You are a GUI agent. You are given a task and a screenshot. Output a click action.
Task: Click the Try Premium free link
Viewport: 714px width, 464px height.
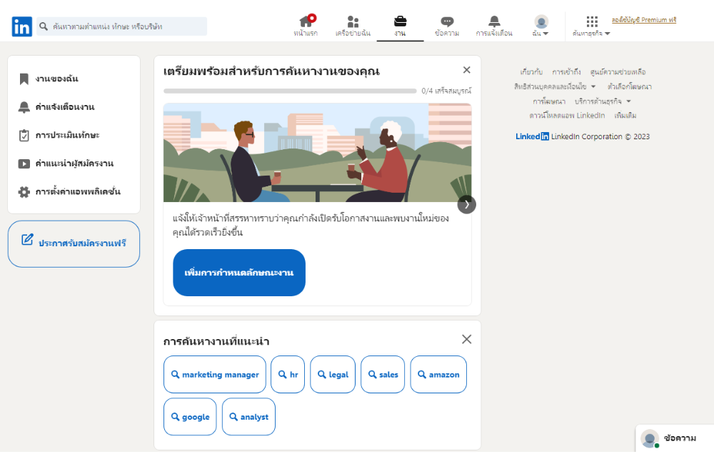[643, 20]
